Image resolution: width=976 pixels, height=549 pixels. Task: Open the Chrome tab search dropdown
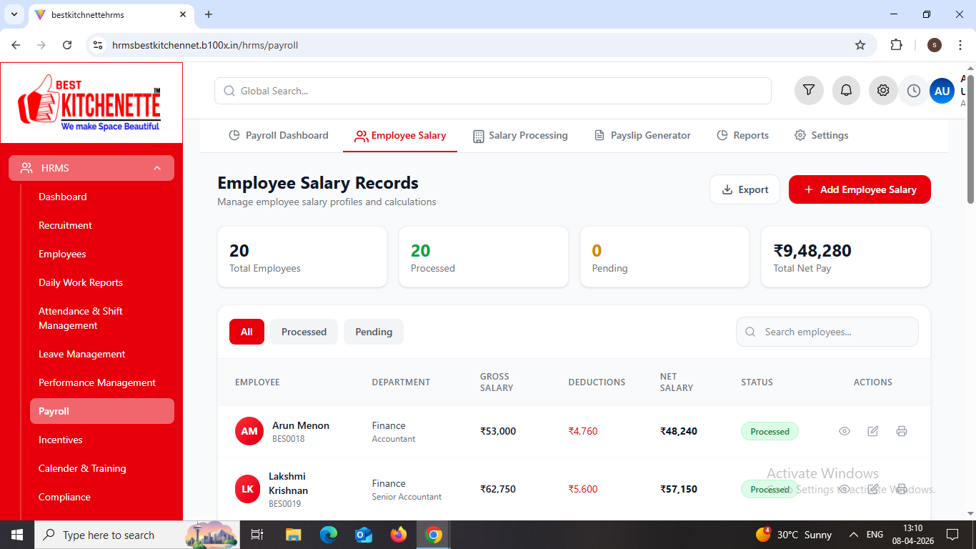14,14
